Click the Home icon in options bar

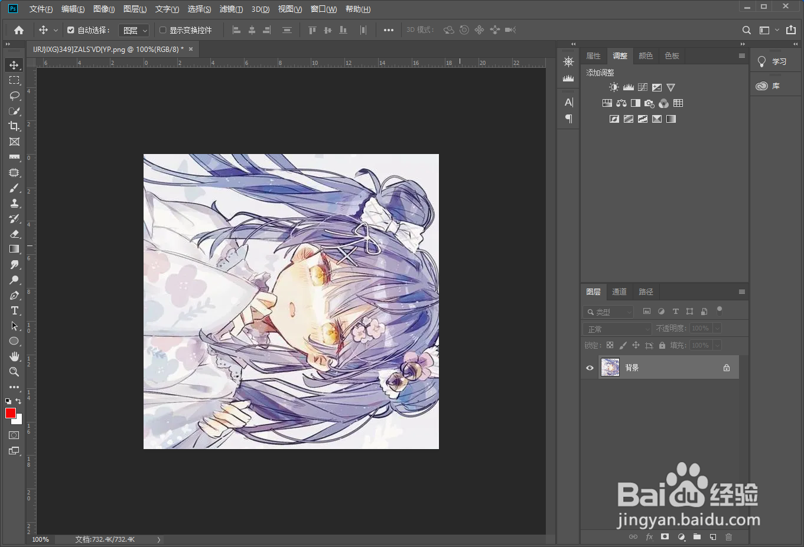(19, 30)
